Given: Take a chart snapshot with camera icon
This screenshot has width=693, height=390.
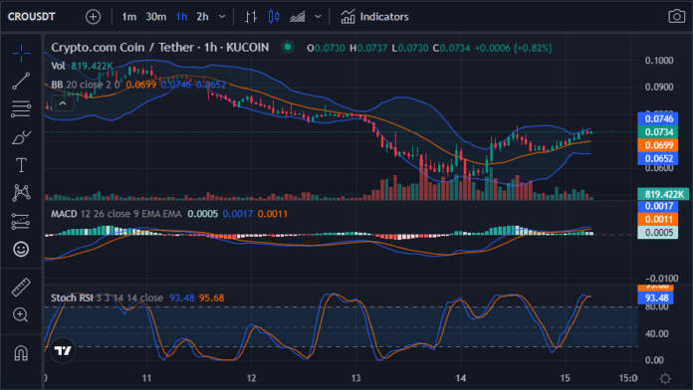Looking at the screenshot, I should pyautogui.click(x=676, y=17).
